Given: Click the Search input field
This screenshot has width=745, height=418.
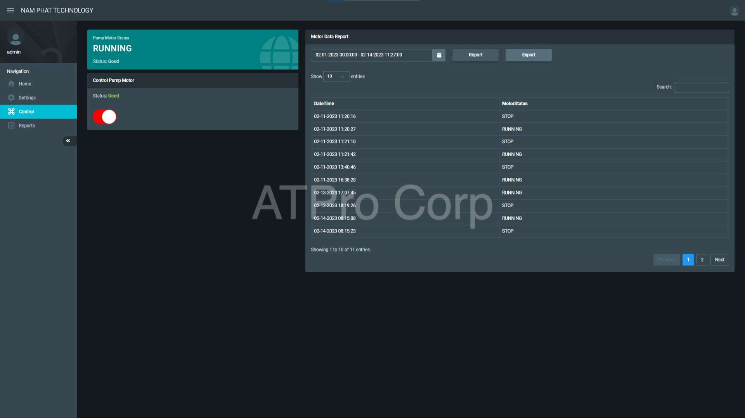Looking at the screenshot, I should 701,87.
